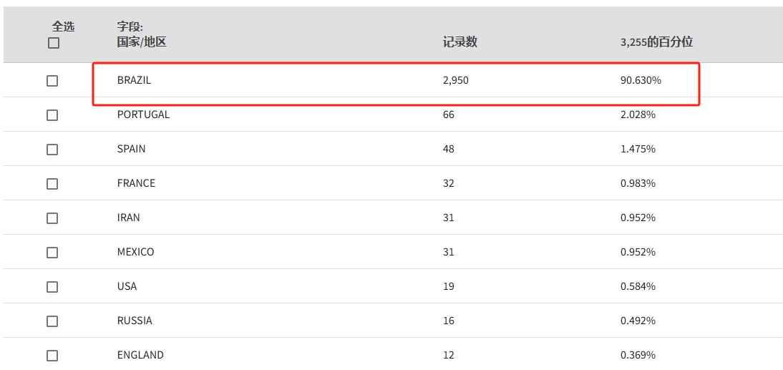This screenshot has width=783, height=370.
Task: Check the USA row checkbox
Action: [x=52, y=287]
